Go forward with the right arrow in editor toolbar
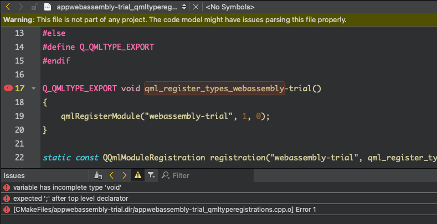 21,7
